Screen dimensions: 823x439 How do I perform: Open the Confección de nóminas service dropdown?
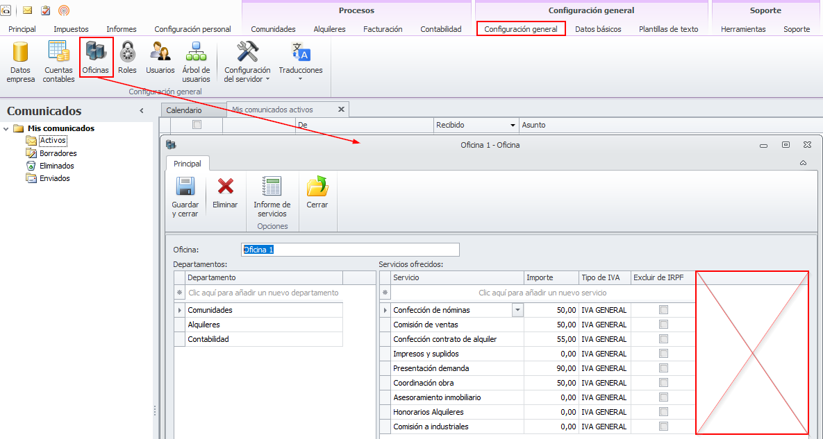point(517,311)
